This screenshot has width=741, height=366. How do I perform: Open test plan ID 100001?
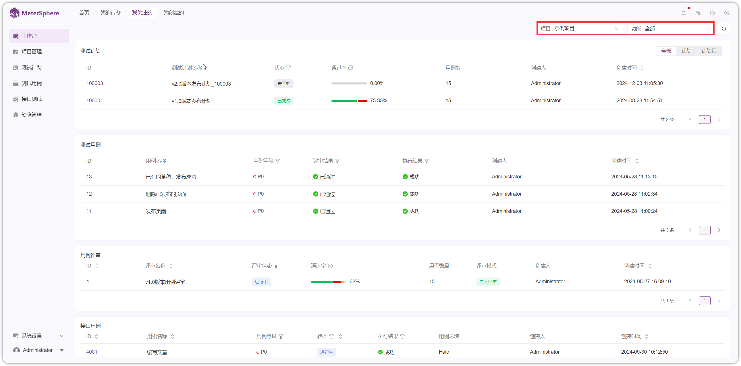pos(95,101)
